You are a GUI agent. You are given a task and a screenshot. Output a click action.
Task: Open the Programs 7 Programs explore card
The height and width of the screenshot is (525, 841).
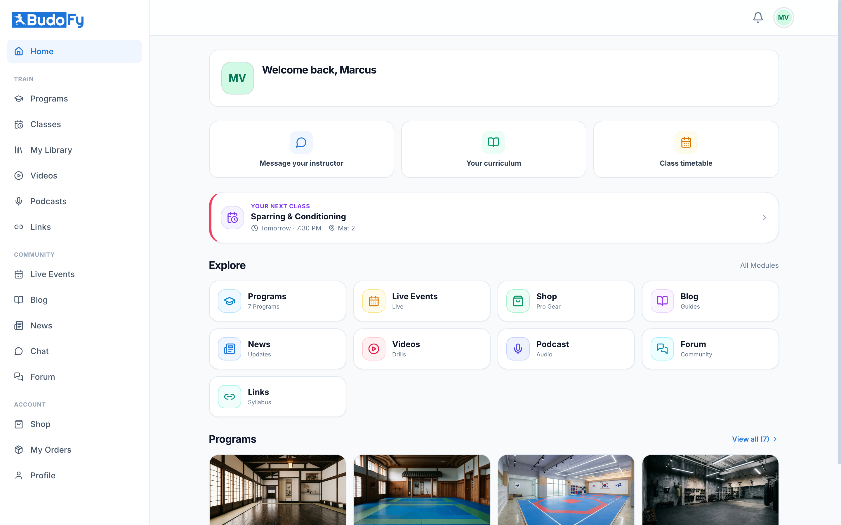point(278,301)
